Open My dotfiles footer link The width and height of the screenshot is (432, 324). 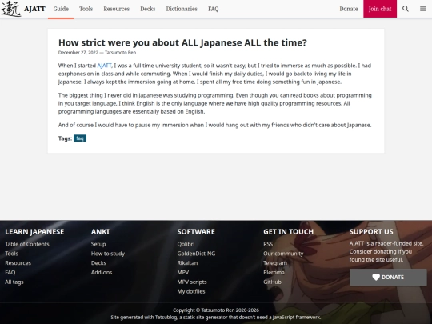coord(191,291)
